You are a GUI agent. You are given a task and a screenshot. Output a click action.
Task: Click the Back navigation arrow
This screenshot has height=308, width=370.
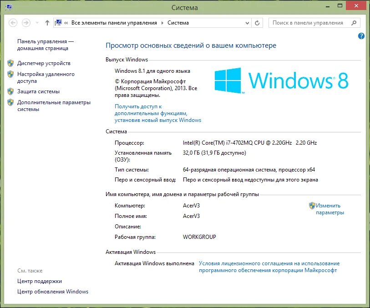(13, 23)
